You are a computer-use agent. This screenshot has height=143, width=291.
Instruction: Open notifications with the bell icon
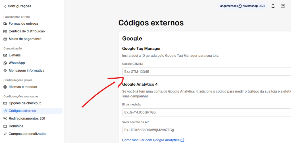click(x=273, y=6)
